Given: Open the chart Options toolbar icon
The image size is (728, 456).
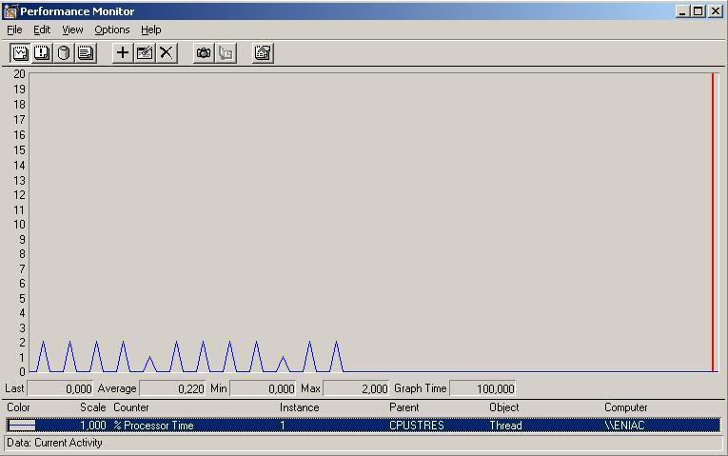Looking at the screenshot, I should coord(263,53).
